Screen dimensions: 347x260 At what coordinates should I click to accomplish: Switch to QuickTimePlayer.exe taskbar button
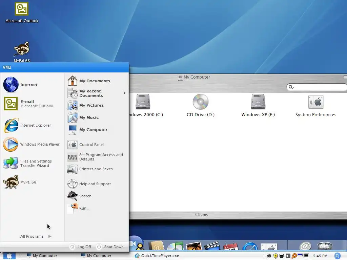tap(157, 256)
